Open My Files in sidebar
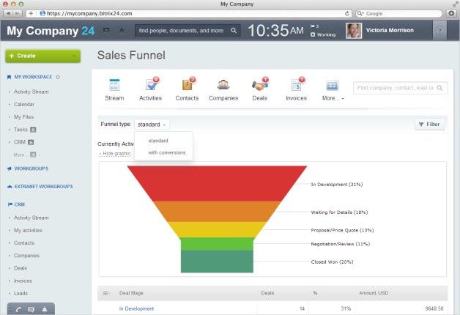 pyautogui.click(x=23, y=117)
